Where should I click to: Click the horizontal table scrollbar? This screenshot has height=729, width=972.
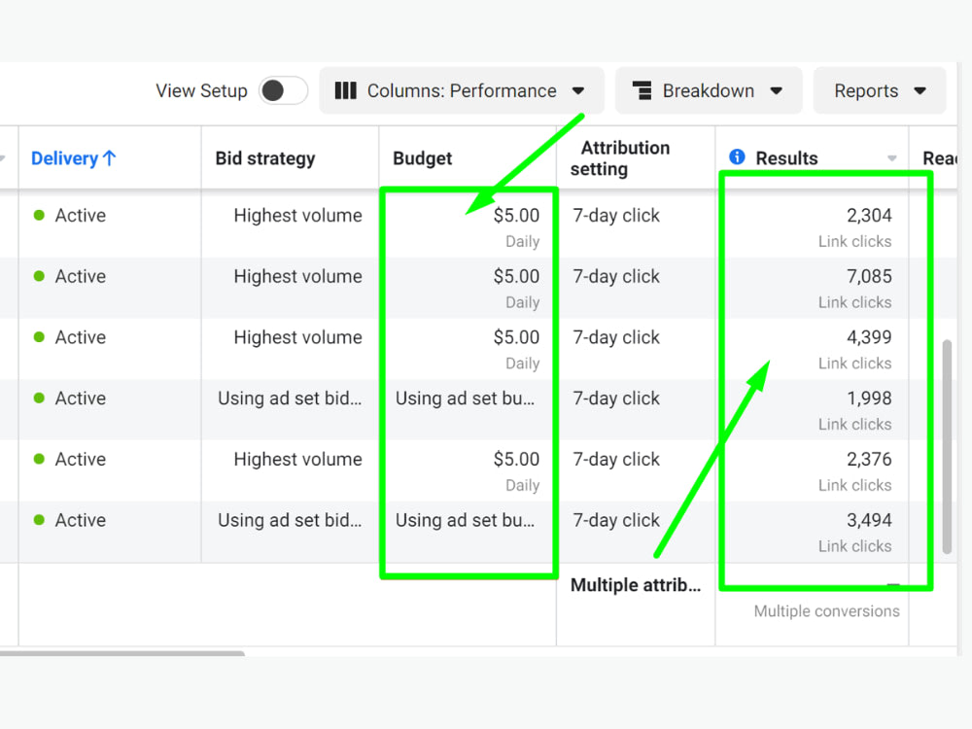(x=122, y=653)
